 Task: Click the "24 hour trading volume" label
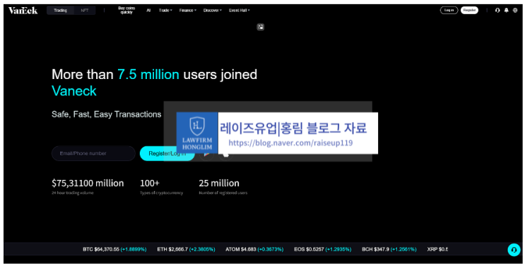(73, 193)
